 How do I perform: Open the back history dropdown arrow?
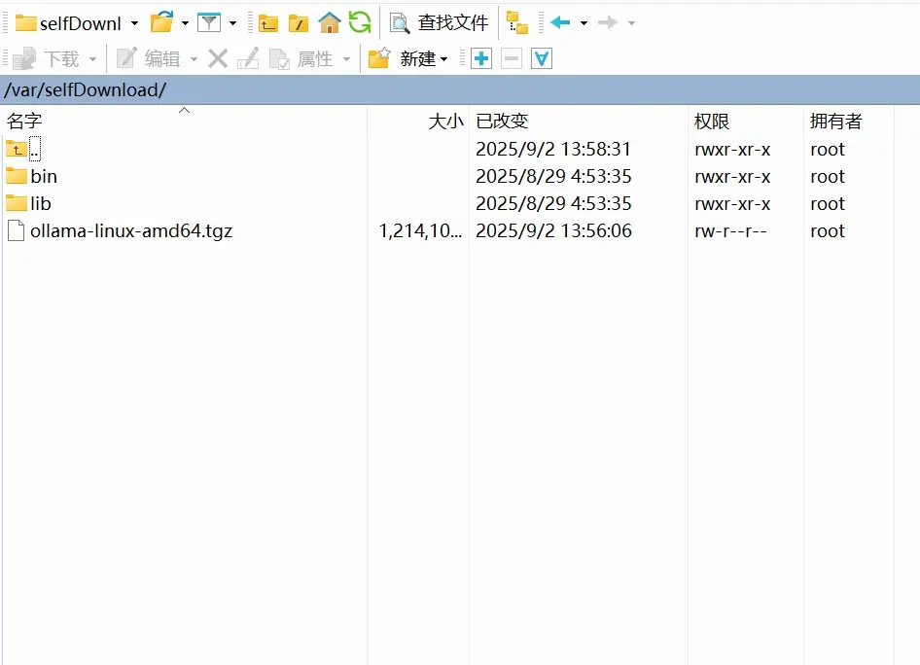tap(584, 23)
